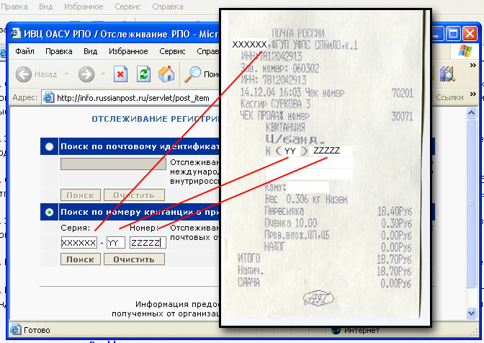The image size is (484, 343).
Task: Click disabled Поиск button under identifier search
Action: 81,195
